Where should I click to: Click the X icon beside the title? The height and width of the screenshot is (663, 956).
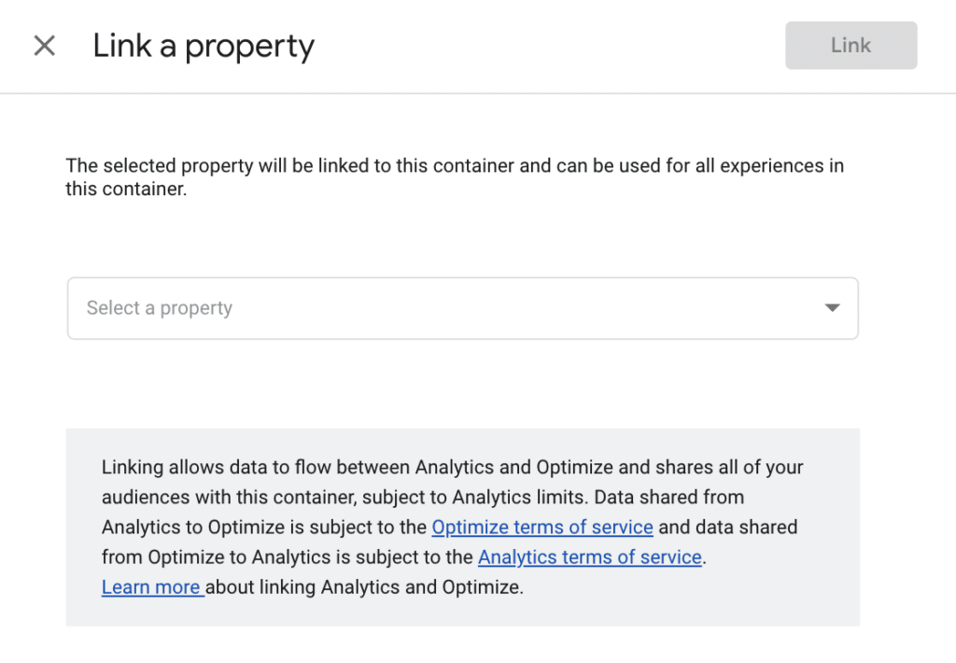(45, 46)
